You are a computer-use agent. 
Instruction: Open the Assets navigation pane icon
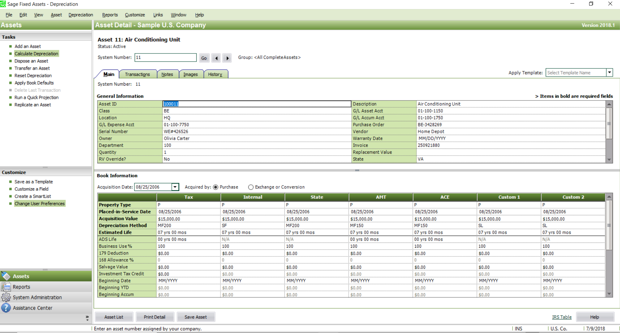coord(6,276)
